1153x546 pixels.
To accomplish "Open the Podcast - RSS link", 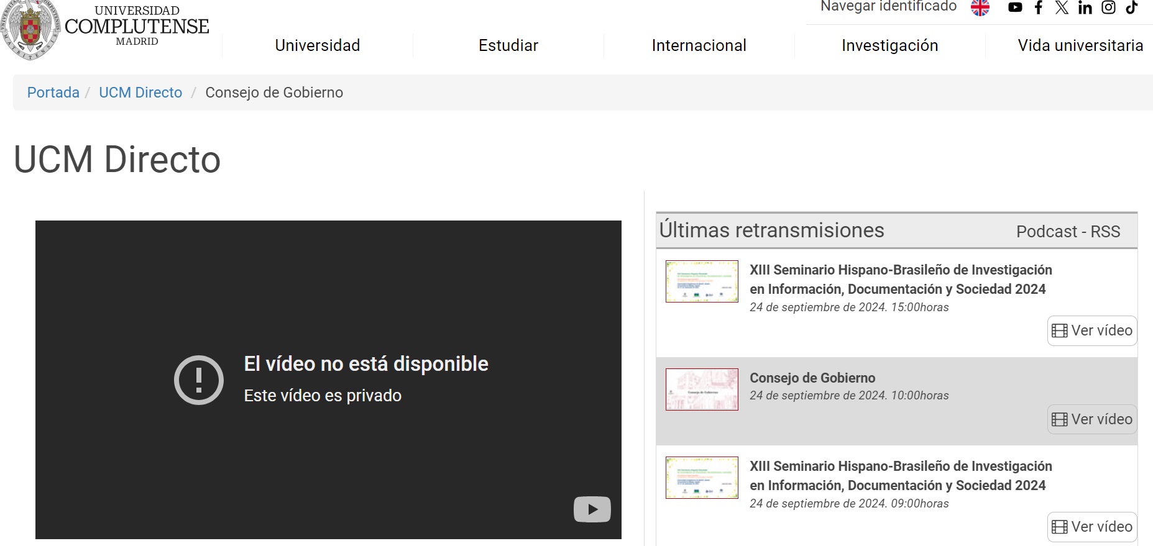I will click(1068, 232).
